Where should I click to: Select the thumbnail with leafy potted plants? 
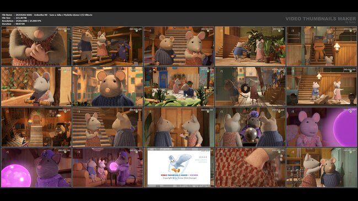[250, 46]
